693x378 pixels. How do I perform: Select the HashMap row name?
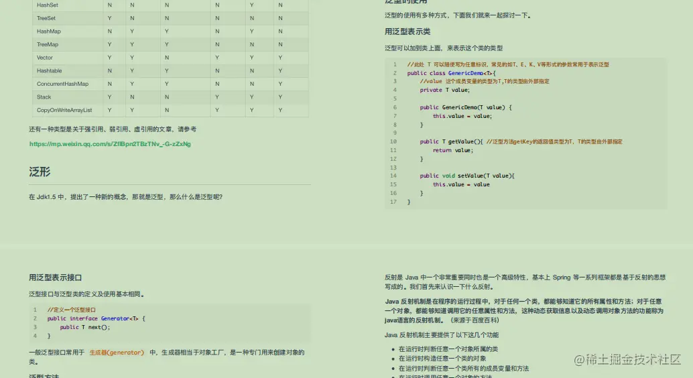49,31
